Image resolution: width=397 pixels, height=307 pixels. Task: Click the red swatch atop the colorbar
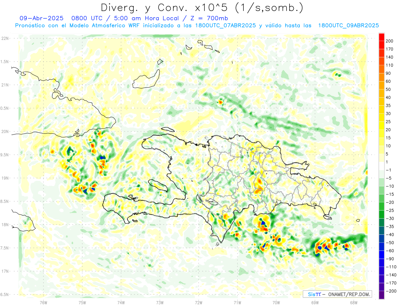pyautogui.click(x=381, y=37)
